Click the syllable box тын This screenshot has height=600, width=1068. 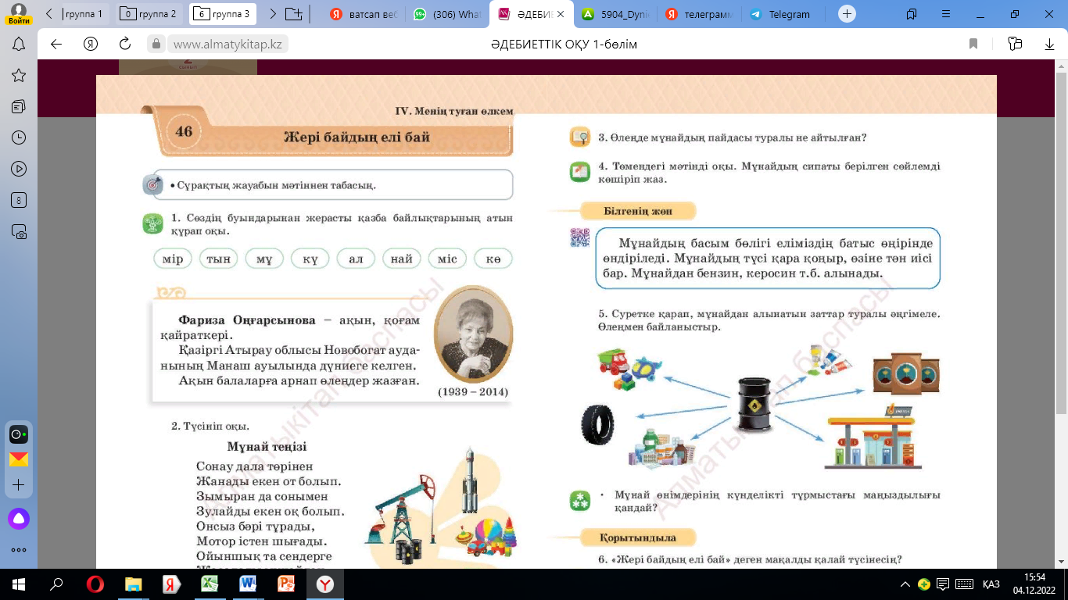pos(219,259)
